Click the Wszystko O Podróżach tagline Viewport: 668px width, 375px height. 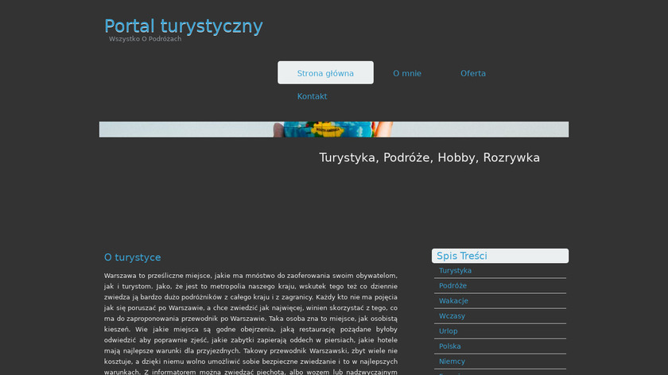pos(145,39)
